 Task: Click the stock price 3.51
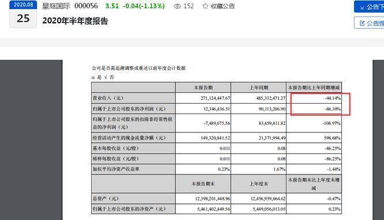(x=112, y=6)
